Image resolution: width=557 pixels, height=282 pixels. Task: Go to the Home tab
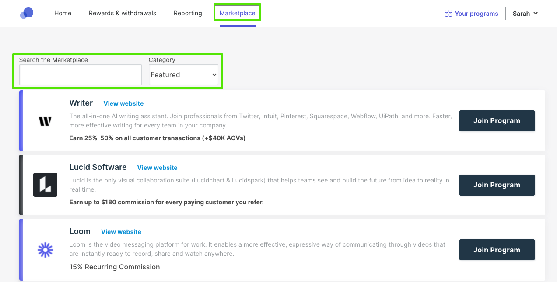pyautogui.click(x=63, y=13)
